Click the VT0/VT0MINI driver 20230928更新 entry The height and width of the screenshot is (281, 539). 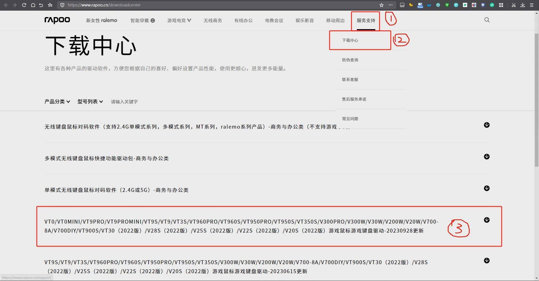(x=241, y=226)
